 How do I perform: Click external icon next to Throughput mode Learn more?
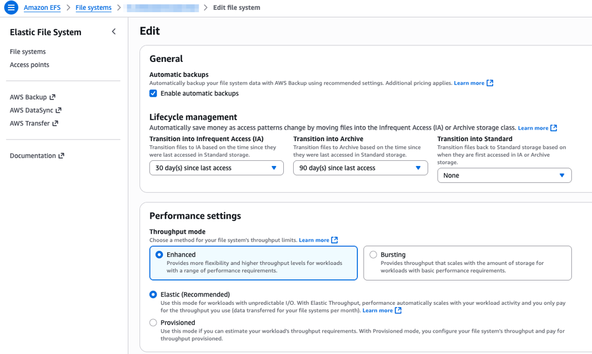[x=334, y=240]
